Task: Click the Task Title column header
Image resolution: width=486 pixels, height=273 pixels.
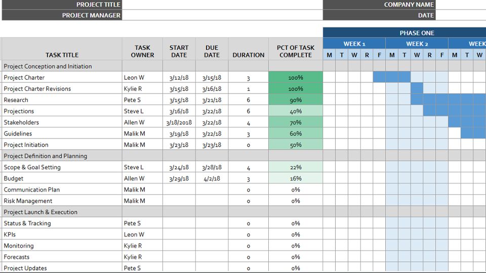Action: (x=62, y=55)
